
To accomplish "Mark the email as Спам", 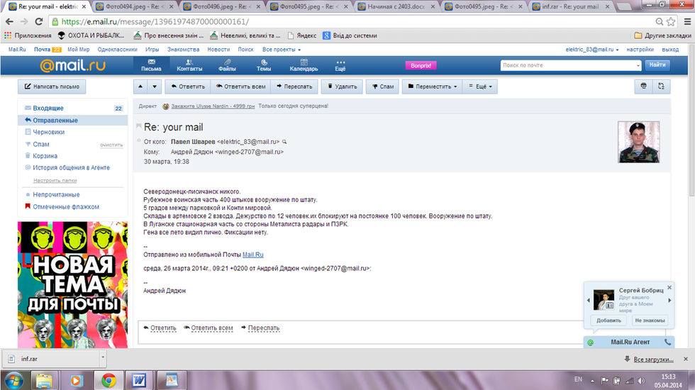I will click(382, 87).
